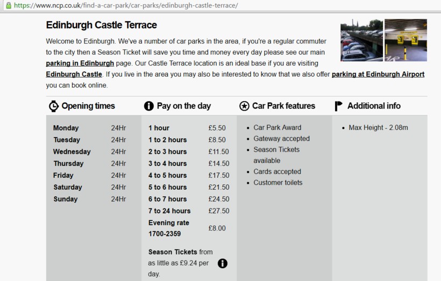This screenshot has height=281, width=441.
Task: Click the info icon beside Pay on the day
Action: [x=149, y=106]
